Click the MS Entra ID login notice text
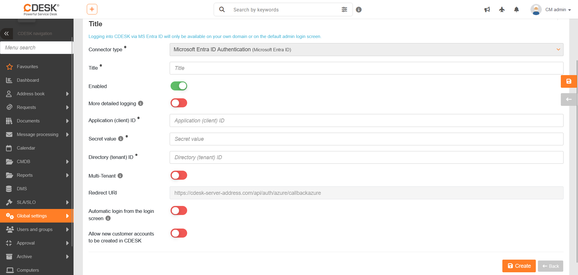Image resolution: width=578 pixels, height=275 pixels. (x=205, y=36)
